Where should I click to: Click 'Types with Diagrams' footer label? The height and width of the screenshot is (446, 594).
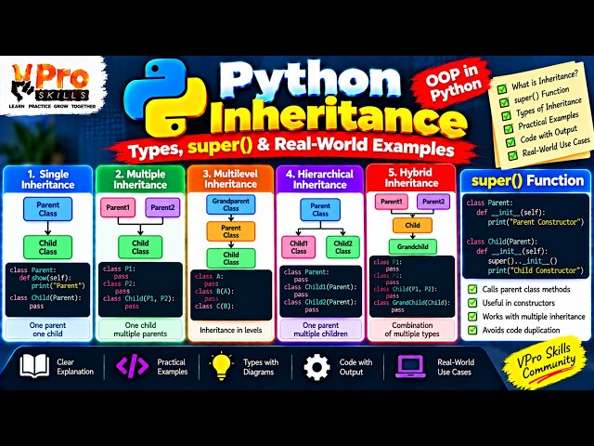point(261,367)
